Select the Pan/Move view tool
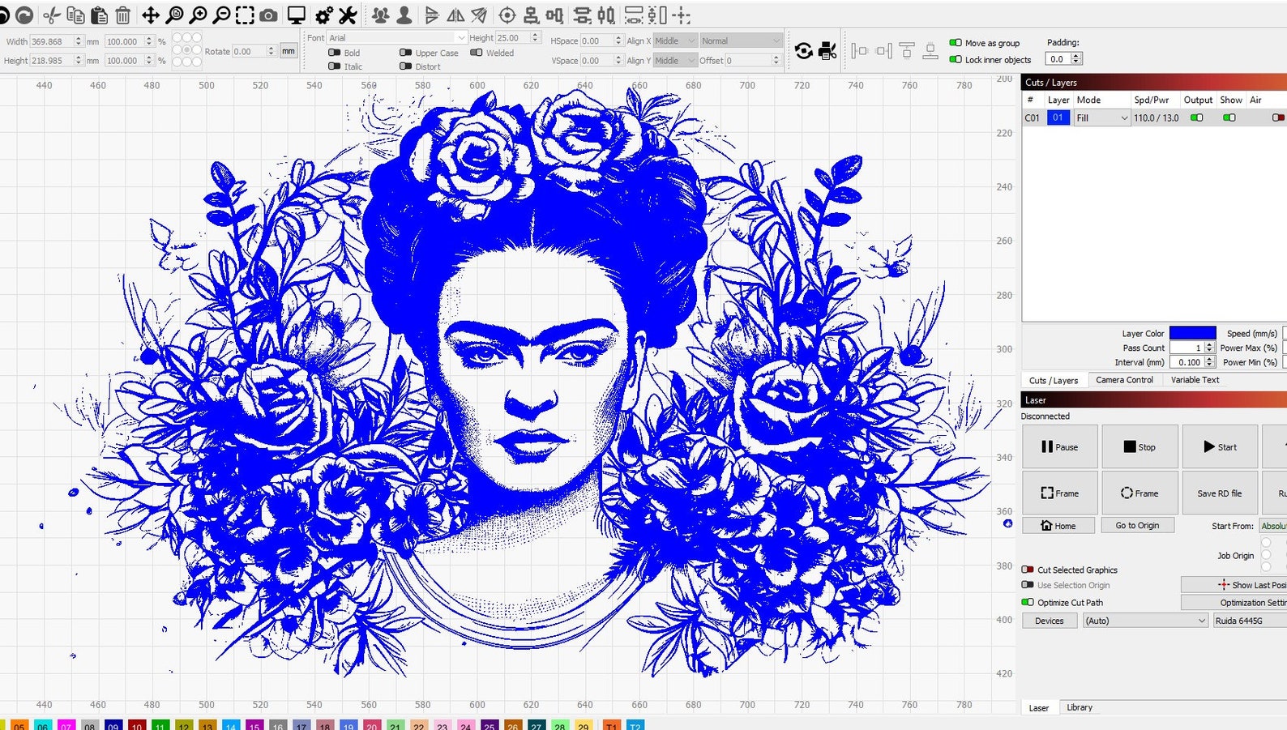This screenshot has width=1287, height=730. point(151,15)
